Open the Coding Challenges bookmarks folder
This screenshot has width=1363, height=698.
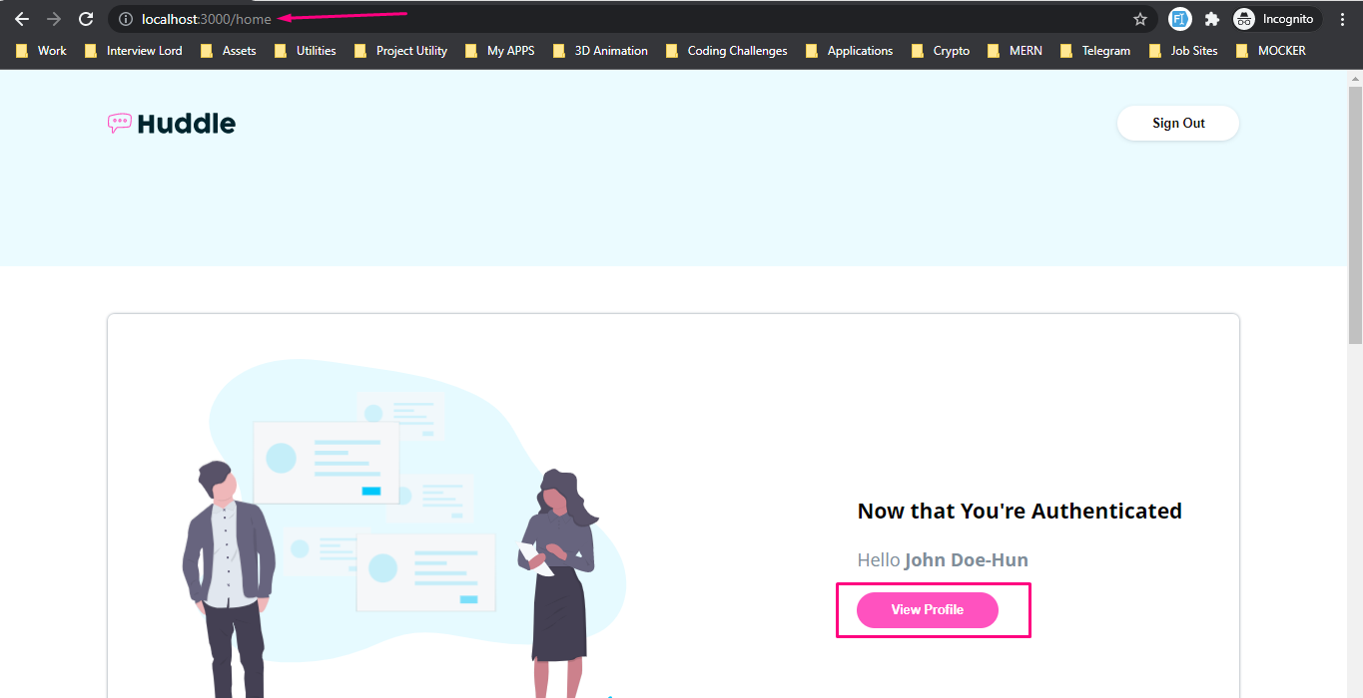727,51
